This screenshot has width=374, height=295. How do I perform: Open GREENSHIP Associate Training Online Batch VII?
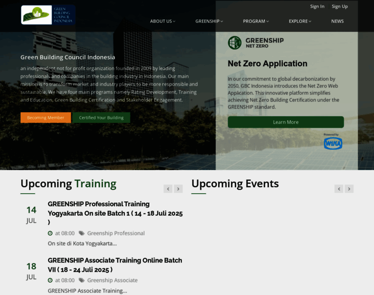115,265
